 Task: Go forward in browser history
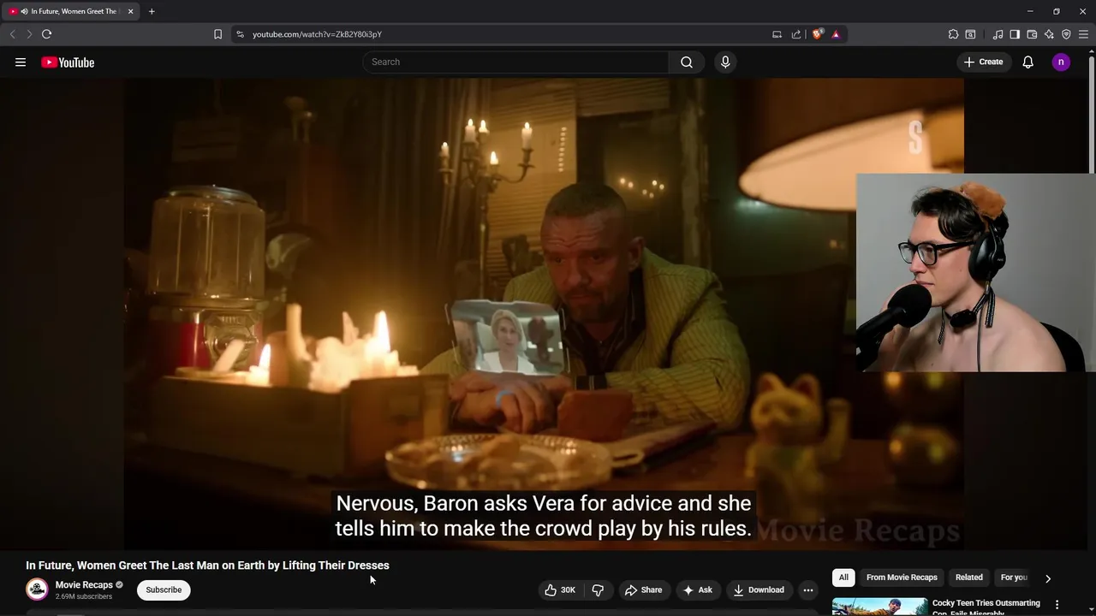point(28,34)
